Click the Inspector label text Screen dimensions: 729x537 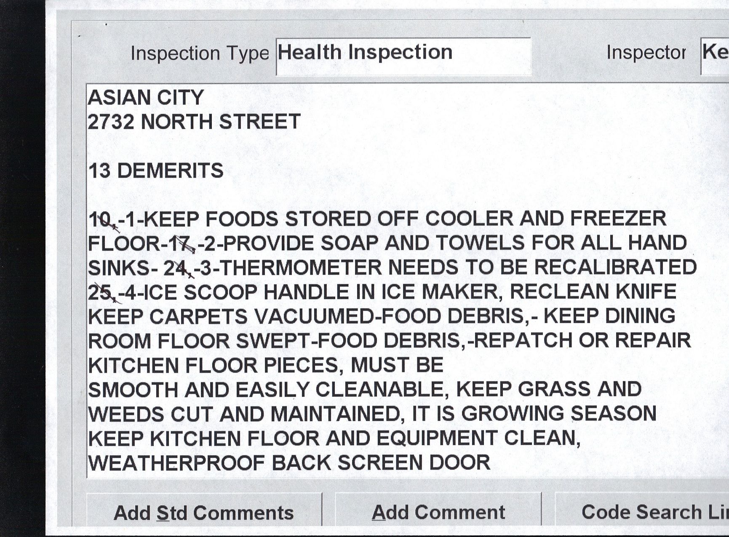coord(646,53)
